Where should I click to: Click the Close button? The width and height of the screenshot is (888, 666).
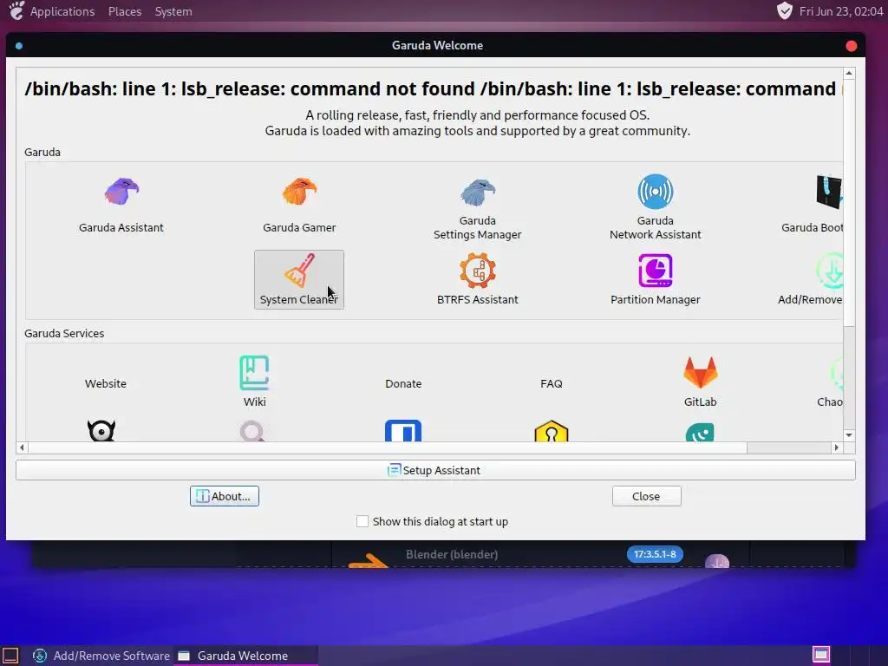tap(646, 496)
